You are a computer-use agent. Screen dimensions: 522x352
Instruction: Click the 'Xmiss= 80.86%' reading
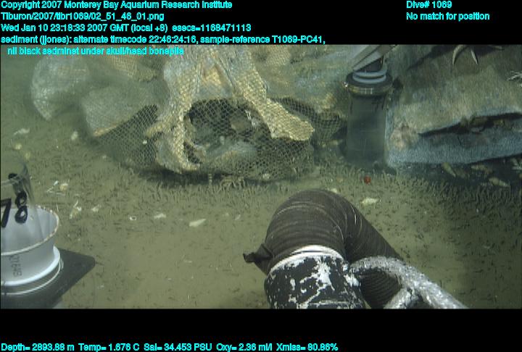[x=307, y=348]
